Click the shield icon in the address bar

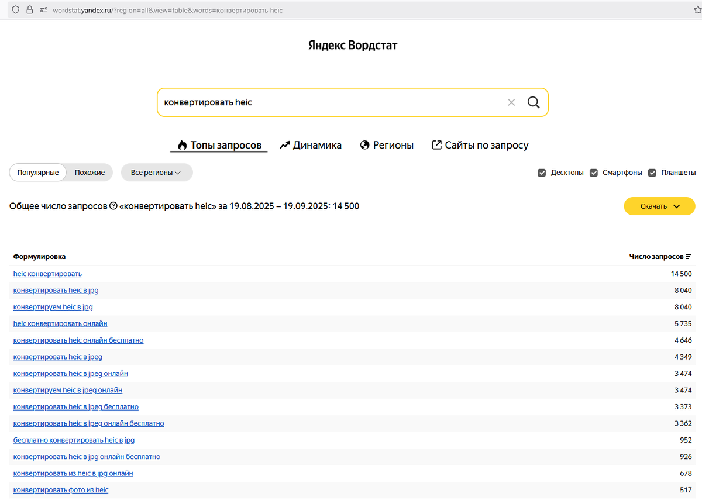[16, 10]
